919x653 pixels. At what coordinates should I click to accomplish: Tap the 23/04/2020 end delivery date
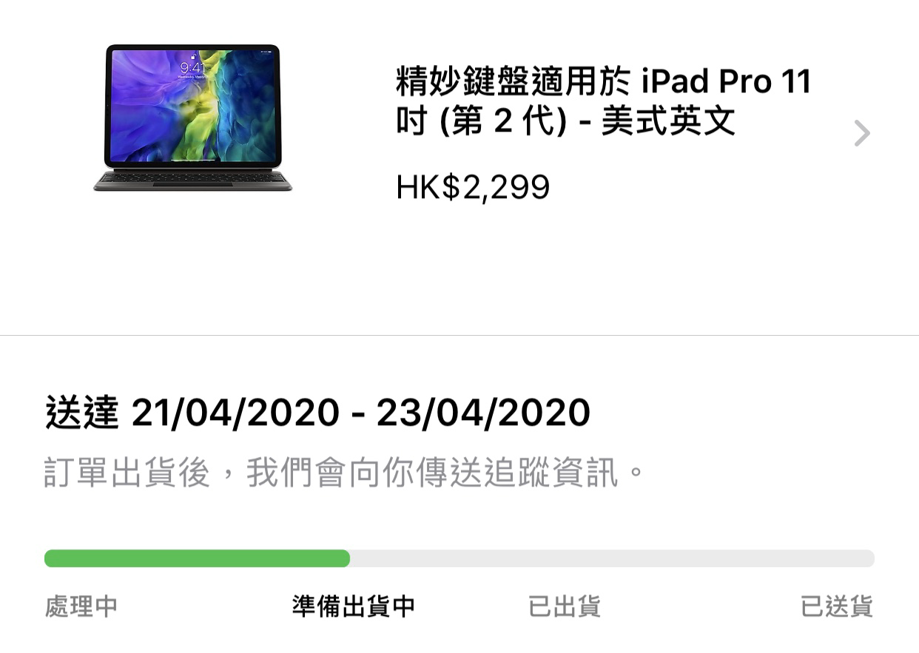coord(483,413)
